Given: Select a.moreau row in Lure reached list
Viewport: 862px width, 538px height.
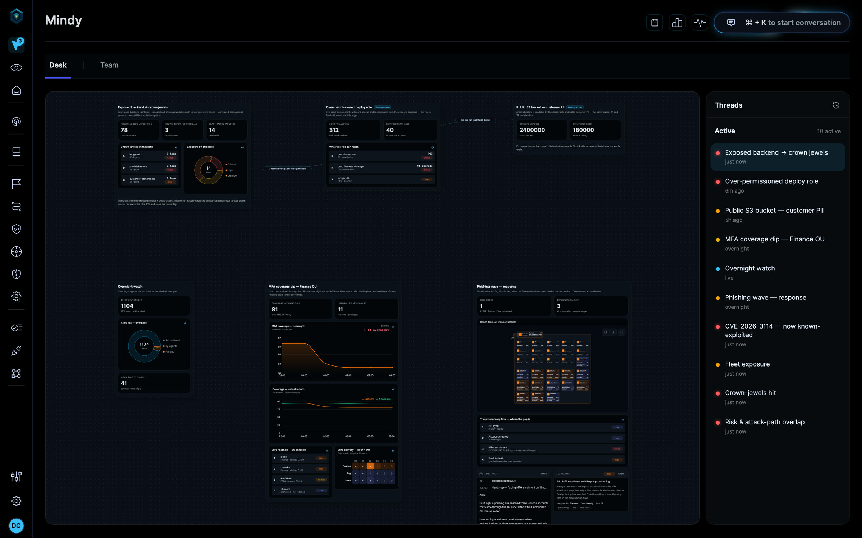Looking at the screenshot, I should click(300, 480).
